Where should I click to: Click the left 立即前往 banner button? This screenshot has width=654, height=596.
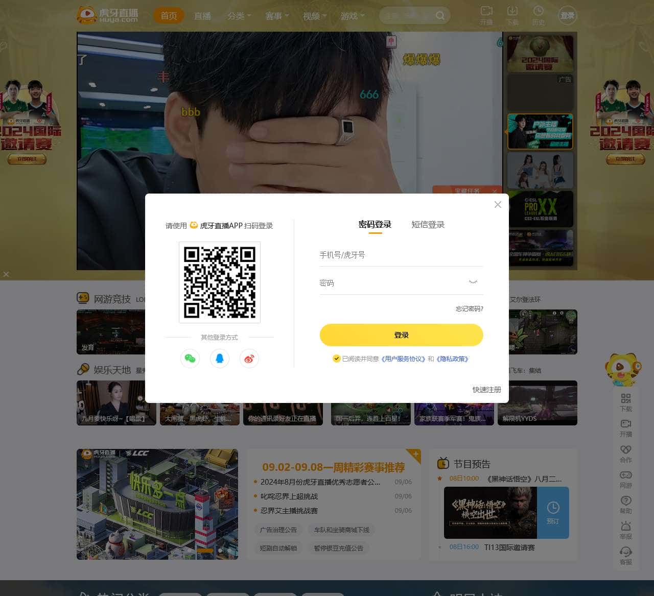[27, 159]
